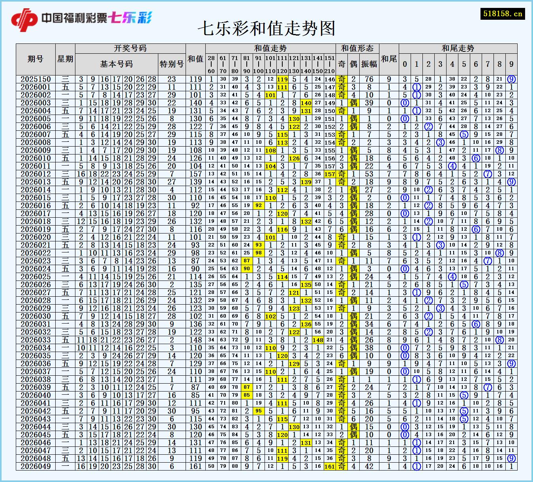The height and width of the screenshot is (482, 533).
Task: Click the 七乐彩 logo text beside the lottery name
Action: click(131, 18)
